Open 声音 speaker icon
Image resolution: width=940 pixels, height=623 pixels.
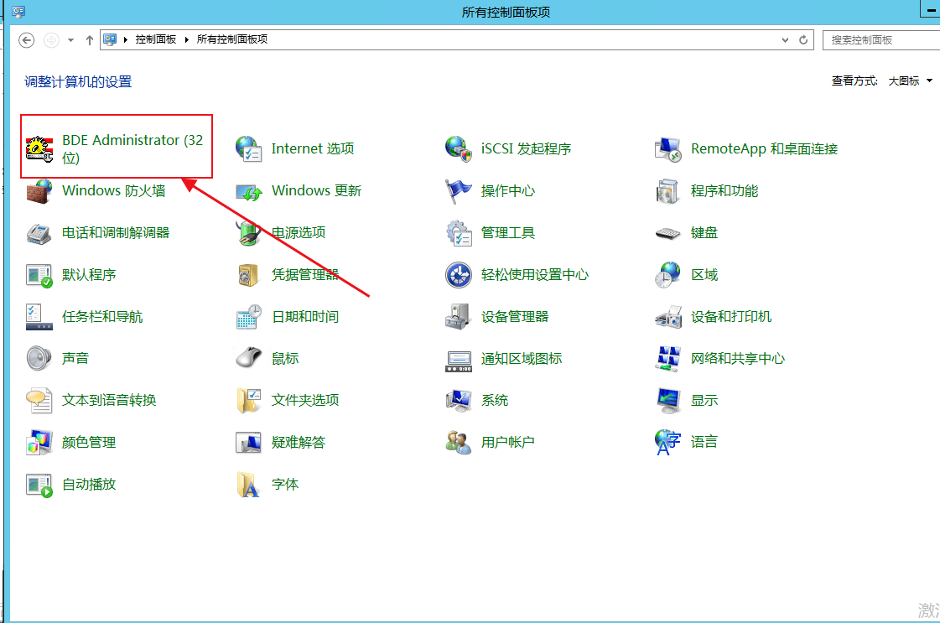click(x=39, y=359)
